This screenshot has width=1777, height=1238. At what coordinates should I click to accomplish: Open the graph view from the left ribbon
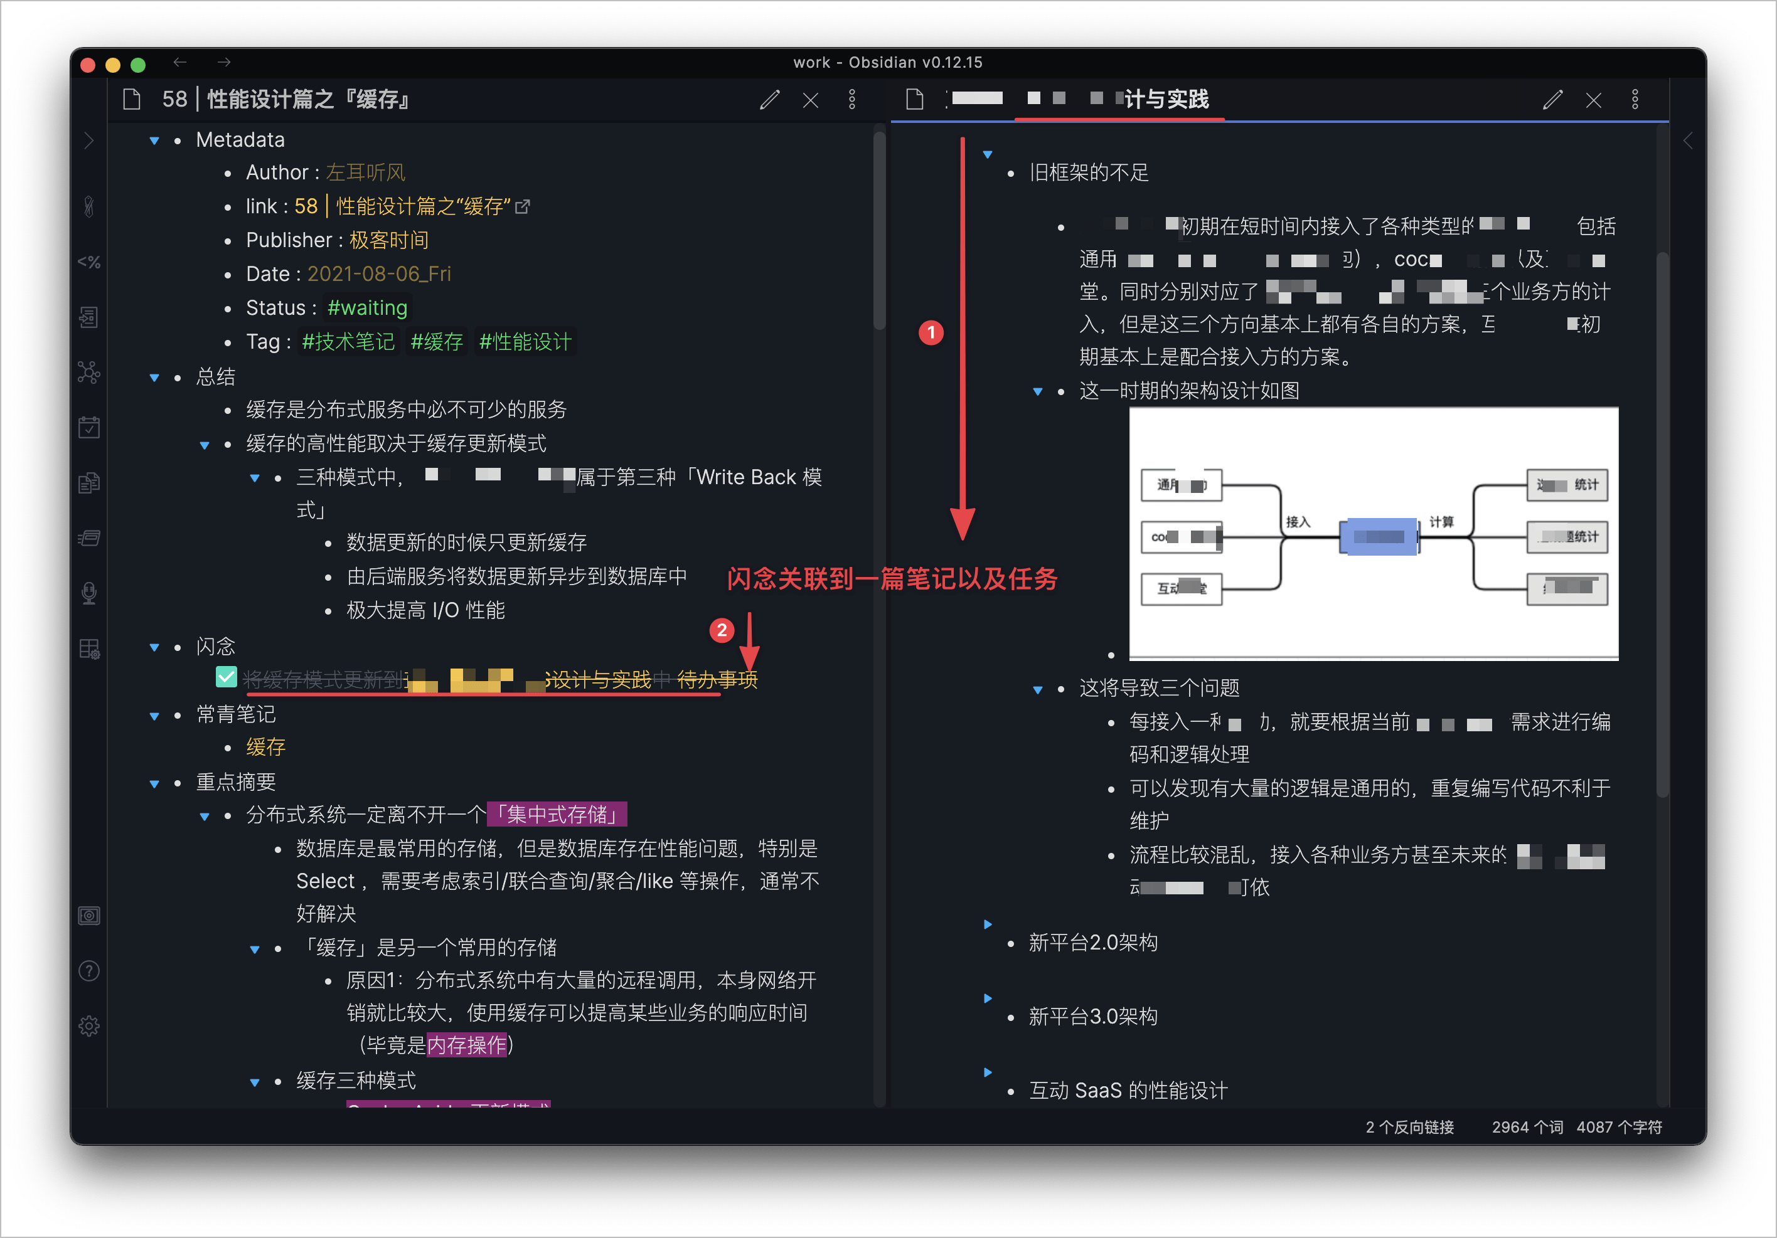point(89,373)
